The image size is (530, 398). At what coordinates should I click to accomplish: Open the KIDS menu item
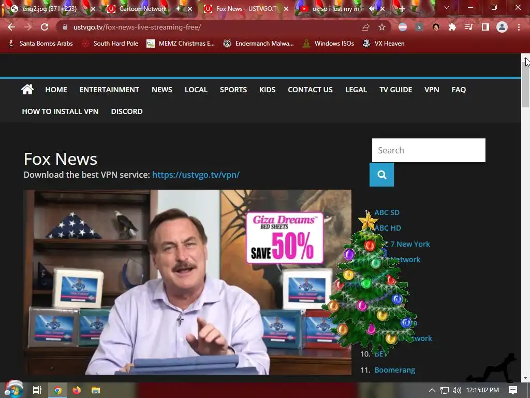coord(268,90)
